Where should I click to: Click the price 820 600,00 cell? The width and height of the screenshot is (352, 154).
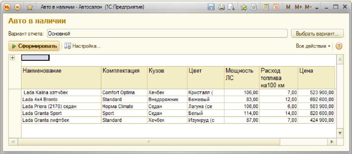317,113
